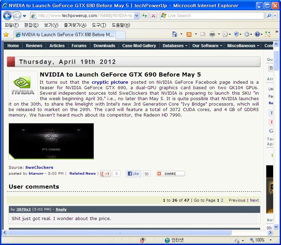The height and width of the screenshot is (245, 281).
Task: Open Home in site navigation
Action: [13, 46]
